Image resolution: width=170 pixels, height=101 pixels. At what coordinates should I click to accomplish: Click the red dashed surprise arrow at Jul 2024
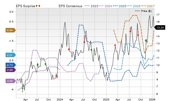click(x=84, y=39)
